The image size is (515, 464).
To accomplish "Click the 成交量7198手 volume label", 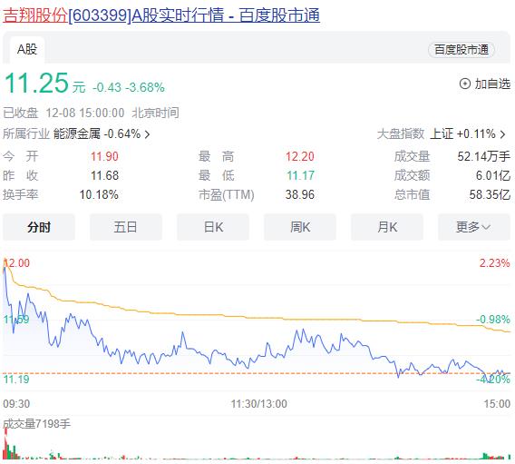I will [37, 423].
